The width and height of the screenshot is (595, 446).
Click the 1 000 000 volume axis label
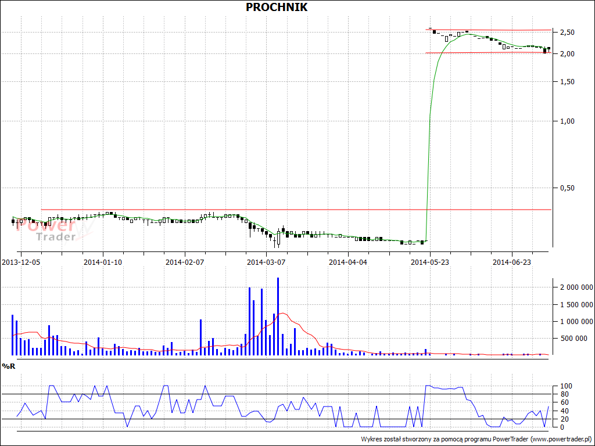[x=576, y=322]
